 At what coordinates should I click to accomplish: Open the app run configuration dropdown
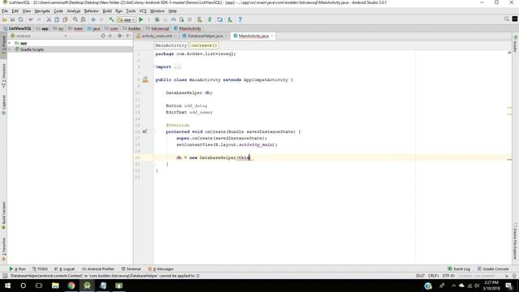tap(127, 19)
